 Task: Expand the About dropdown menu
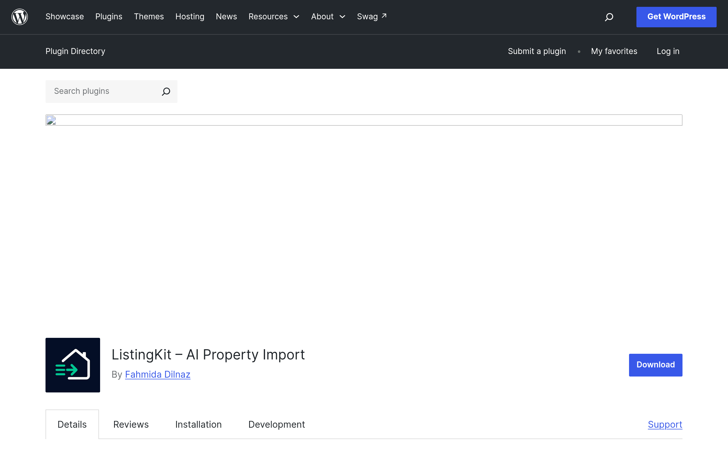[x=328, y=16]
